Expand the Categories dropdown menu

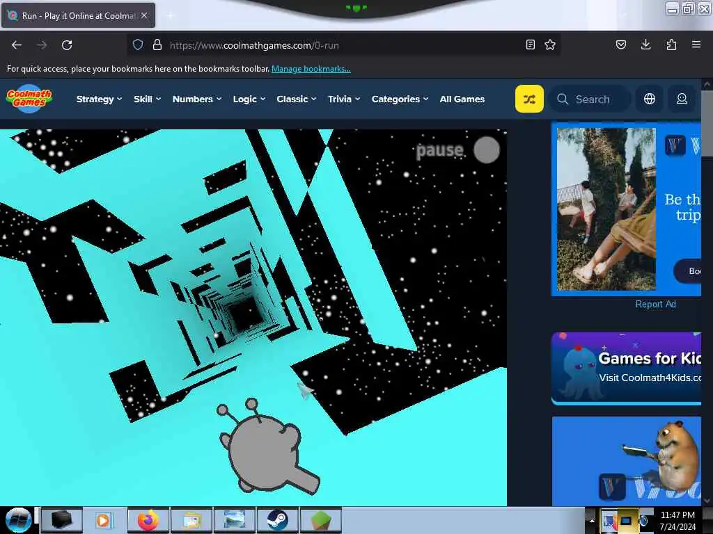point(400,99)
